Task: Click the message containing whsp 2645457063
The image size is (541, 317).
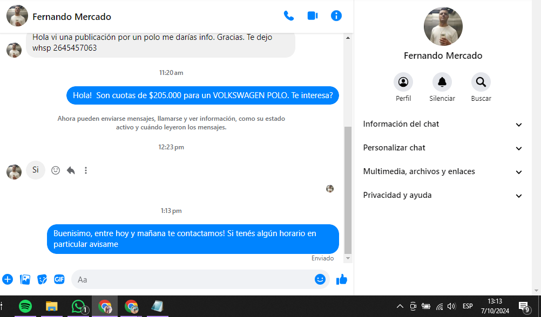Action: 160,45
